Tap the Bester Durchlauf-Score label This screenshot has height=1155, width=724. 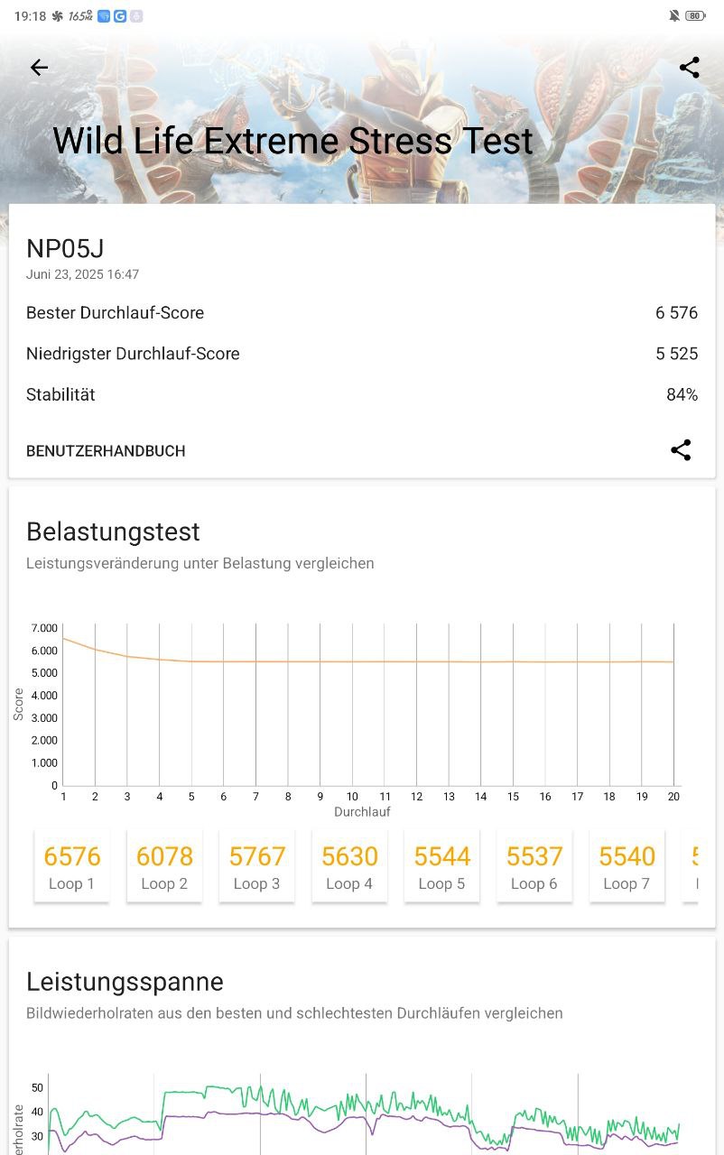(x=115, y=313)
